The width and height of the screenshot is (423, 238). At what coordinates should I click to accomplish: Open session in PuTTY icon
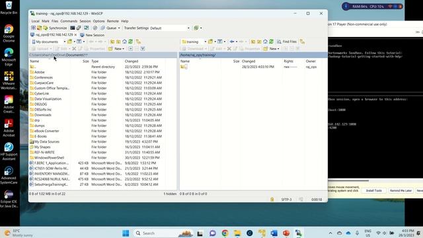click(79, 28)
